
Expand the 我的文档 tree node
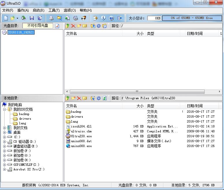(x=4, y=128)
